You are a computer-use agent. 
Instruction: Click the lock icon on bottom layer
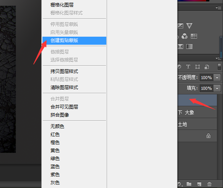pyautogui.click(x=208, y=136)
